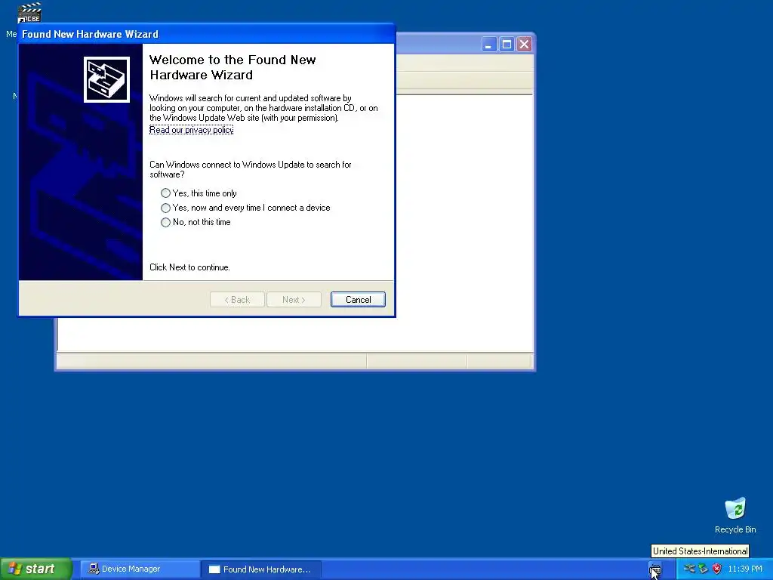Open the green network connection tray icon

click(x=703, y=569)
